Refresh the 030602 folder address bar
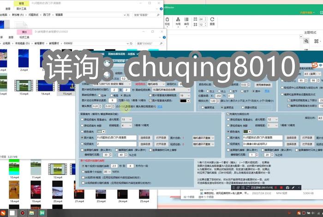323x217 pixels. (131, 43)
